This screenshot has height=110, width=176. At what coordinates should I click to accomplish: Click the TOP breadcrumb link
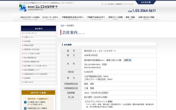click(x=62, y=26)
